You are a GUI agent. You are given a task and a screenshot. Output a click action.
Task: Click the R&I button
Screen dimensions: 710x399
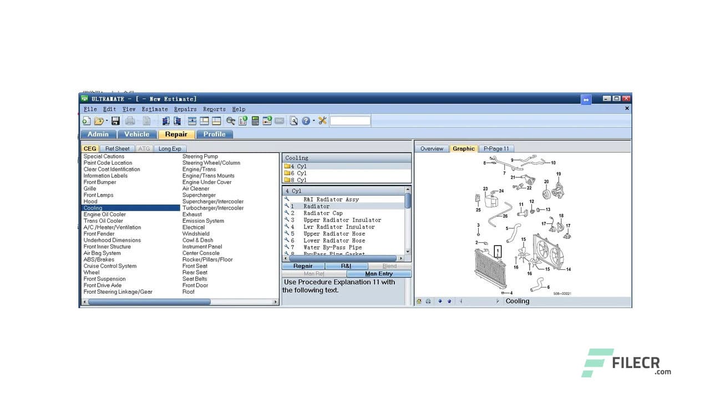pos(346,266)
